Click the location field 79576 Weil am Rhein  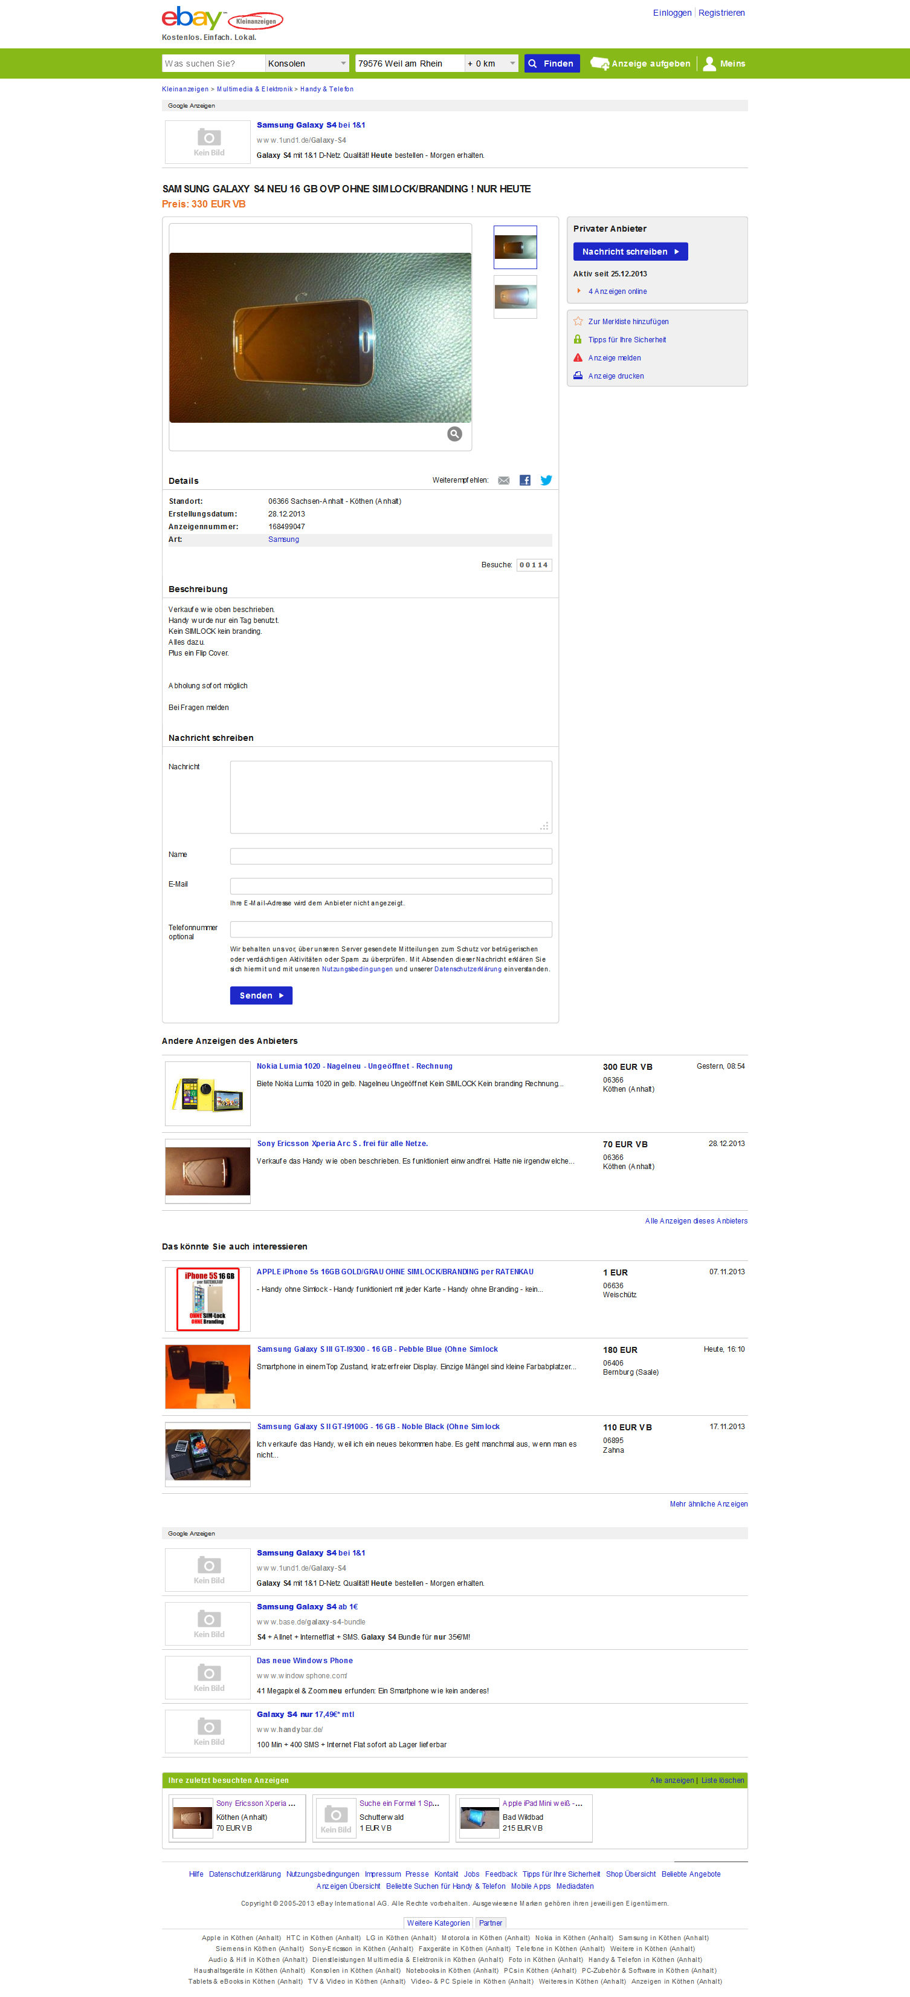click(x=410, y=64)
